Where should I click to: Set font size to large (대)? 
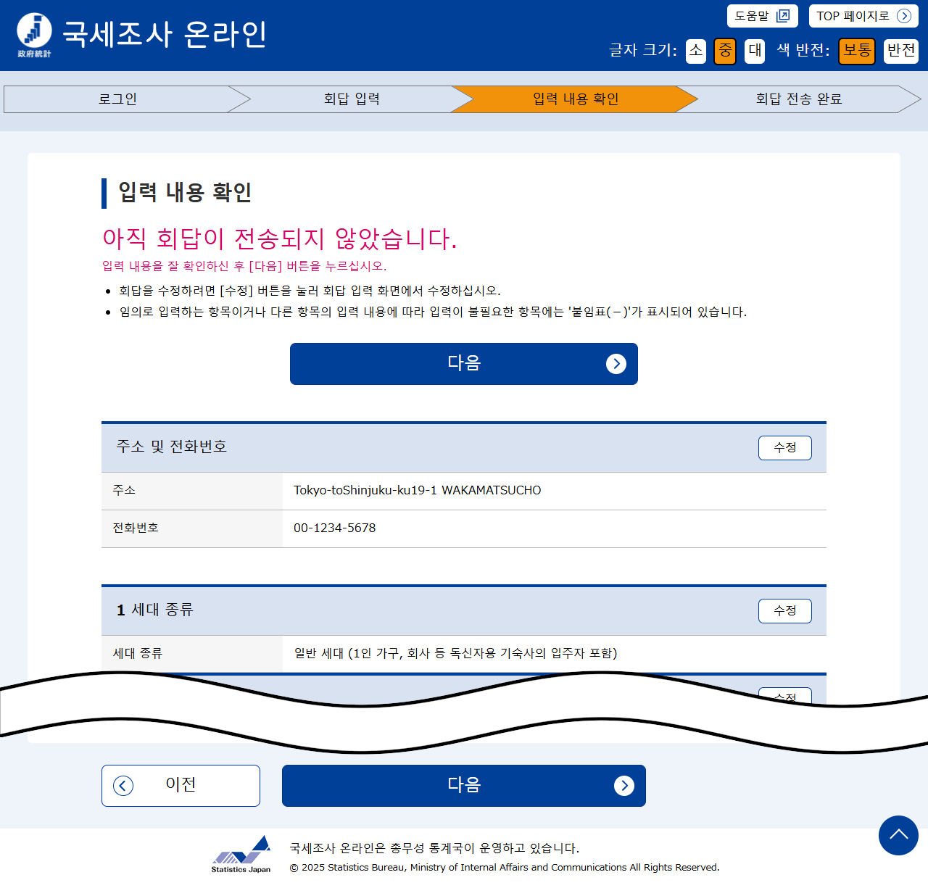click(x=755, y=51)
